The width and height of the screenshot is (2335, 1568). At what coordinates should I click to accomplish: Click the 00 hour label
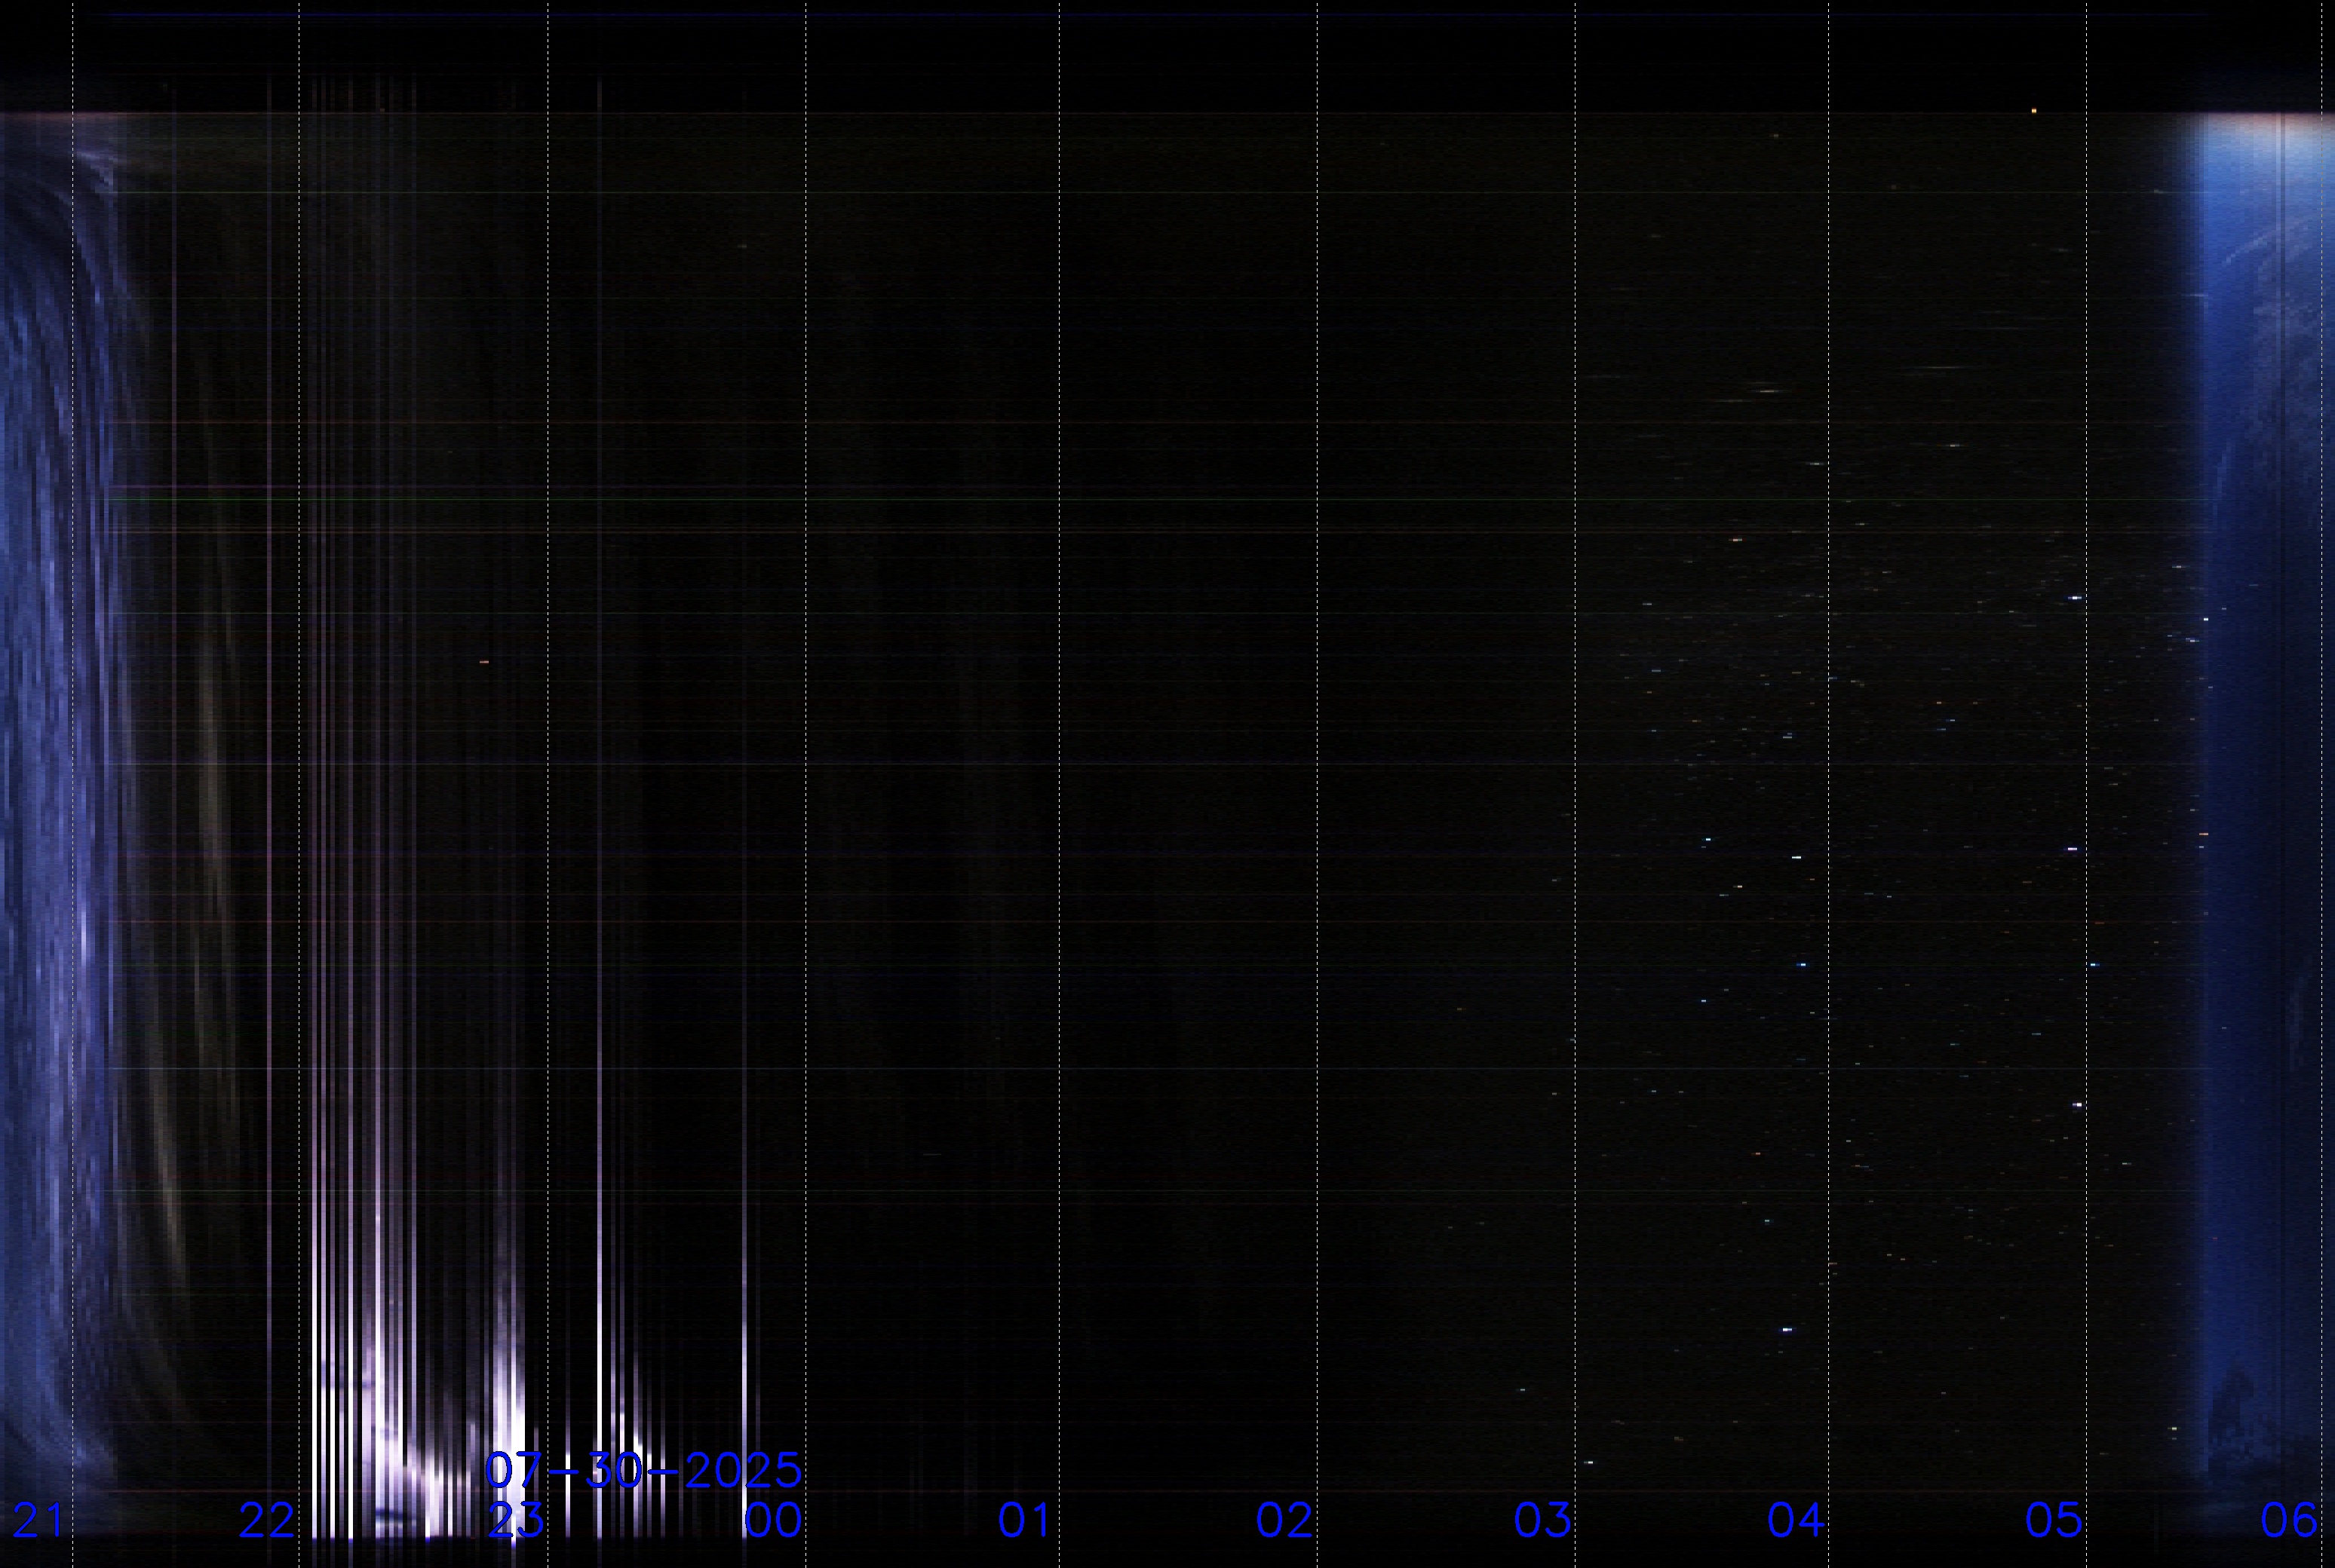(773, 1521)
